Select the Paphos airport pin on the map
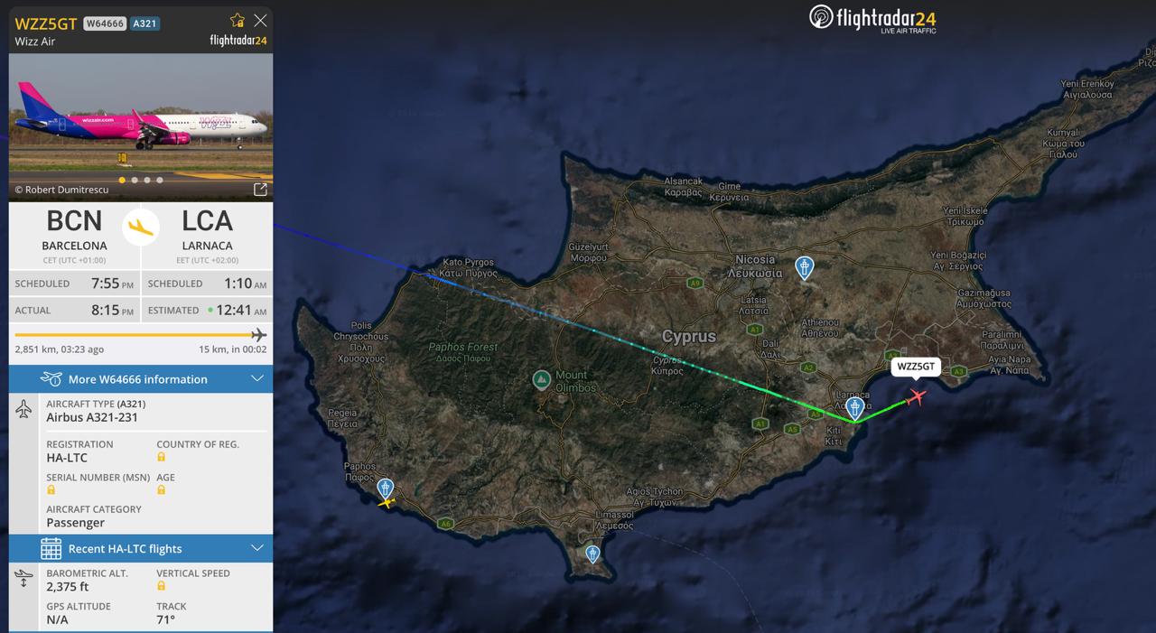The image size is (1156, 633). point(386,489)
